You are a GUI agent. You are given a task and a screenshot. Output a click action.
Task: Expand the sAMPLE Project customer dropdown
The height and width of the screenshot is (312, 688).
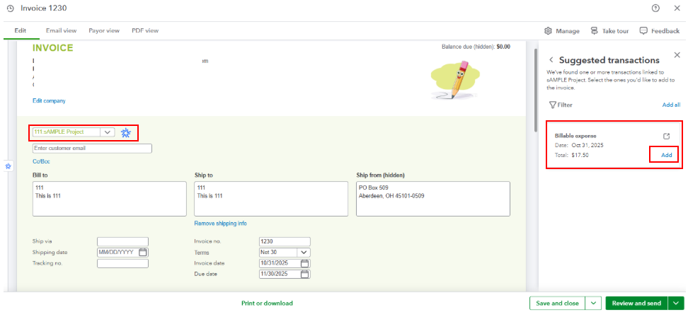(107, 132)
